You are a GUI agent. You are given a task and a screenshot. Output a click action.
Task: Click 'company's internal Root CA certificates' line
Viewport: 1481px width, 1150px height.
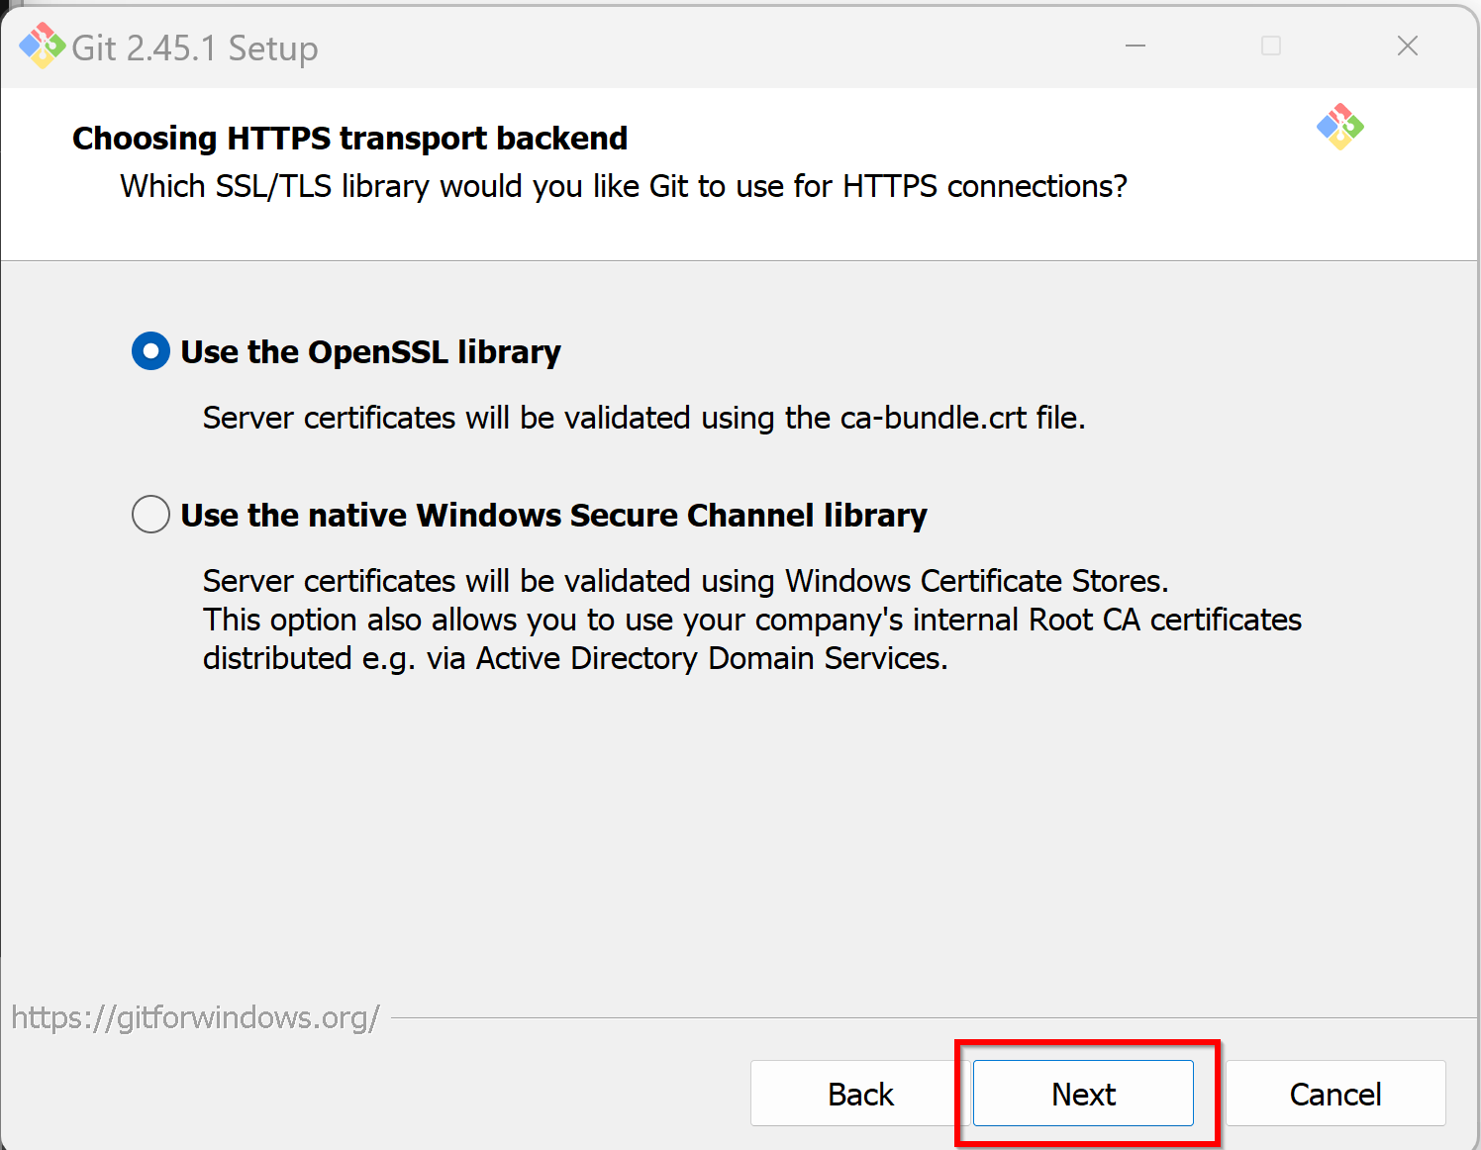752,620
